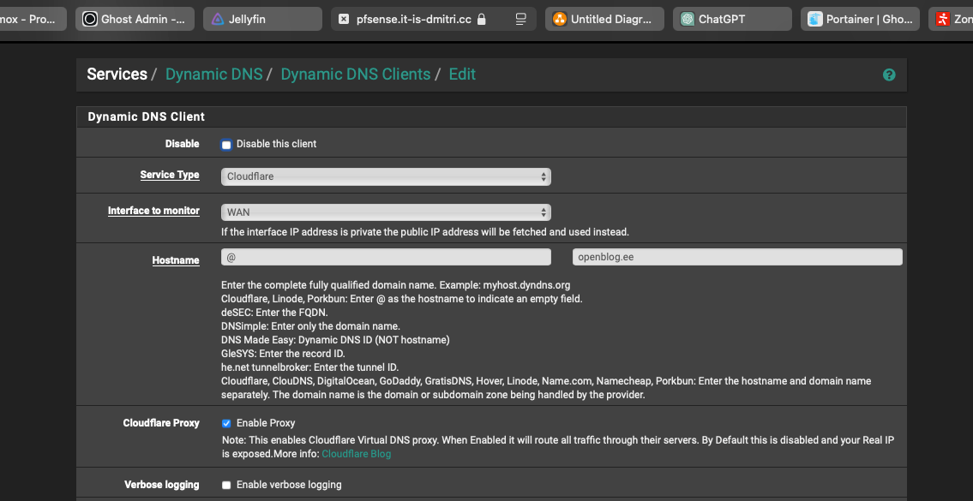
Task: Click the Untitled Diagram tab icon
Action: 559,19
